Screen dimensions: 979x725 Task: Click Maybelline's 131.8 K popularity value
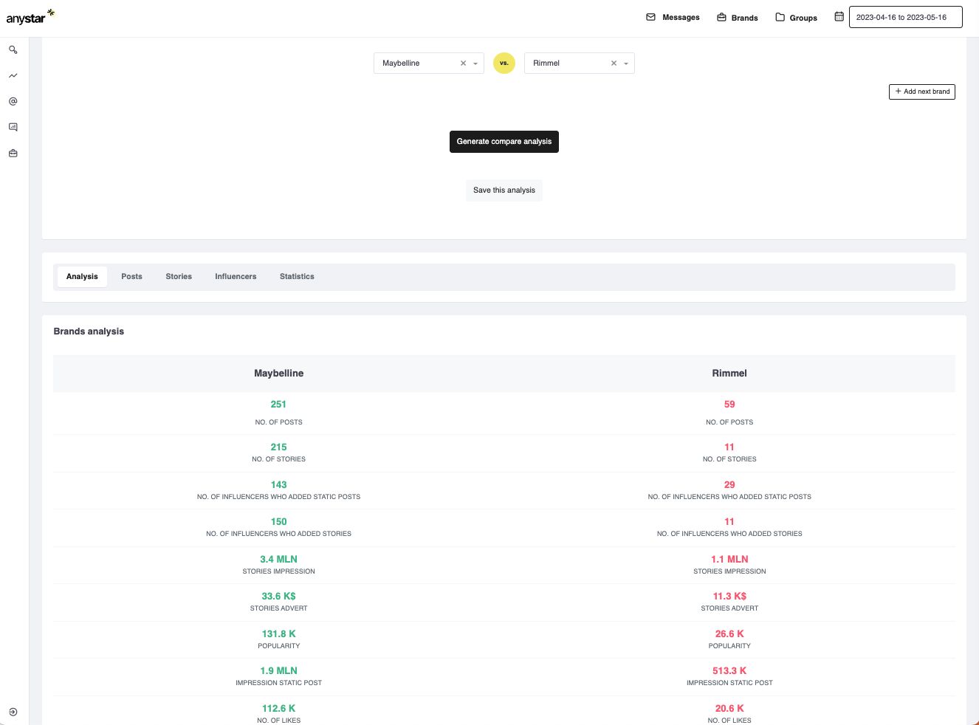[x=278, y=634]
